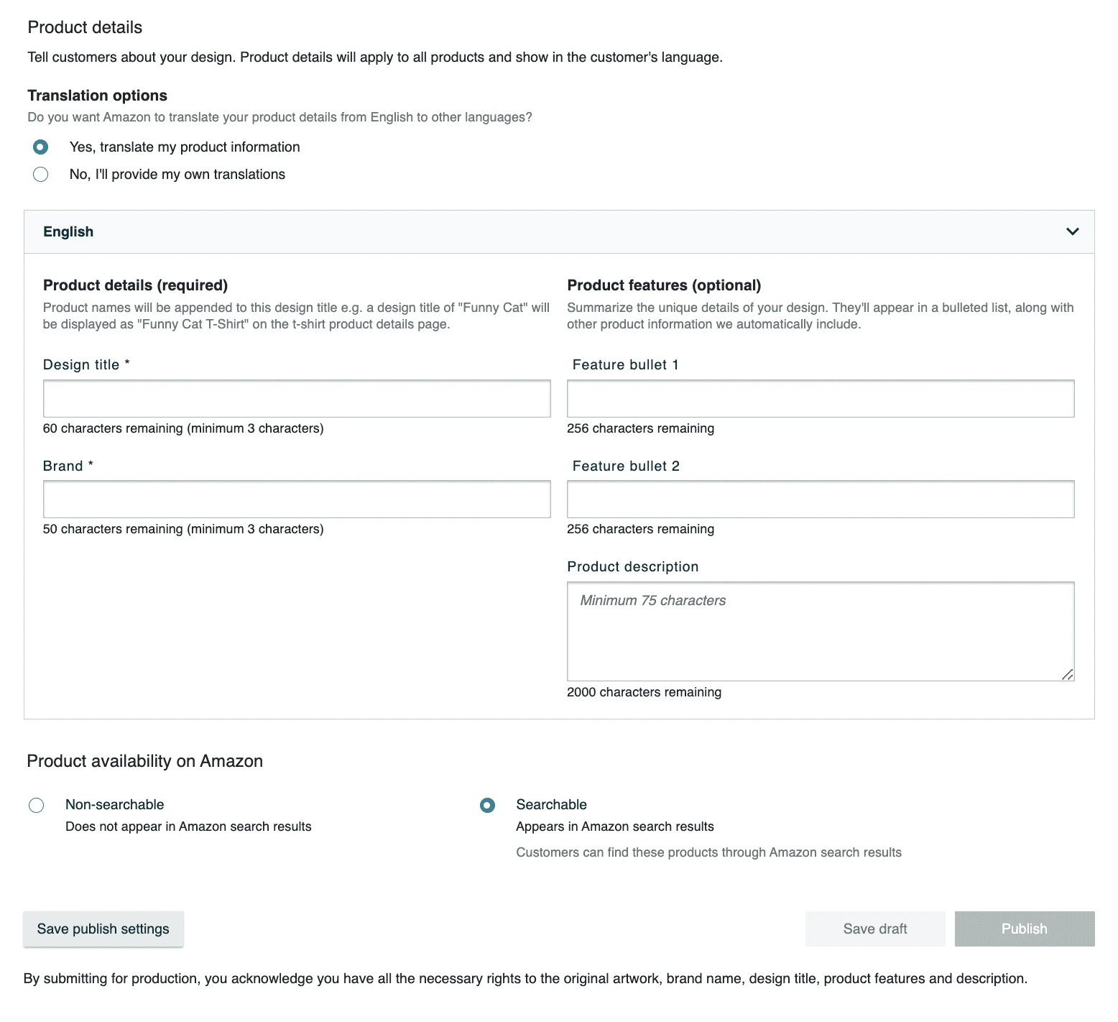This screenshot has height=1022, width=1118.
Task: Click the Product details heading
Action: [85, 27]
